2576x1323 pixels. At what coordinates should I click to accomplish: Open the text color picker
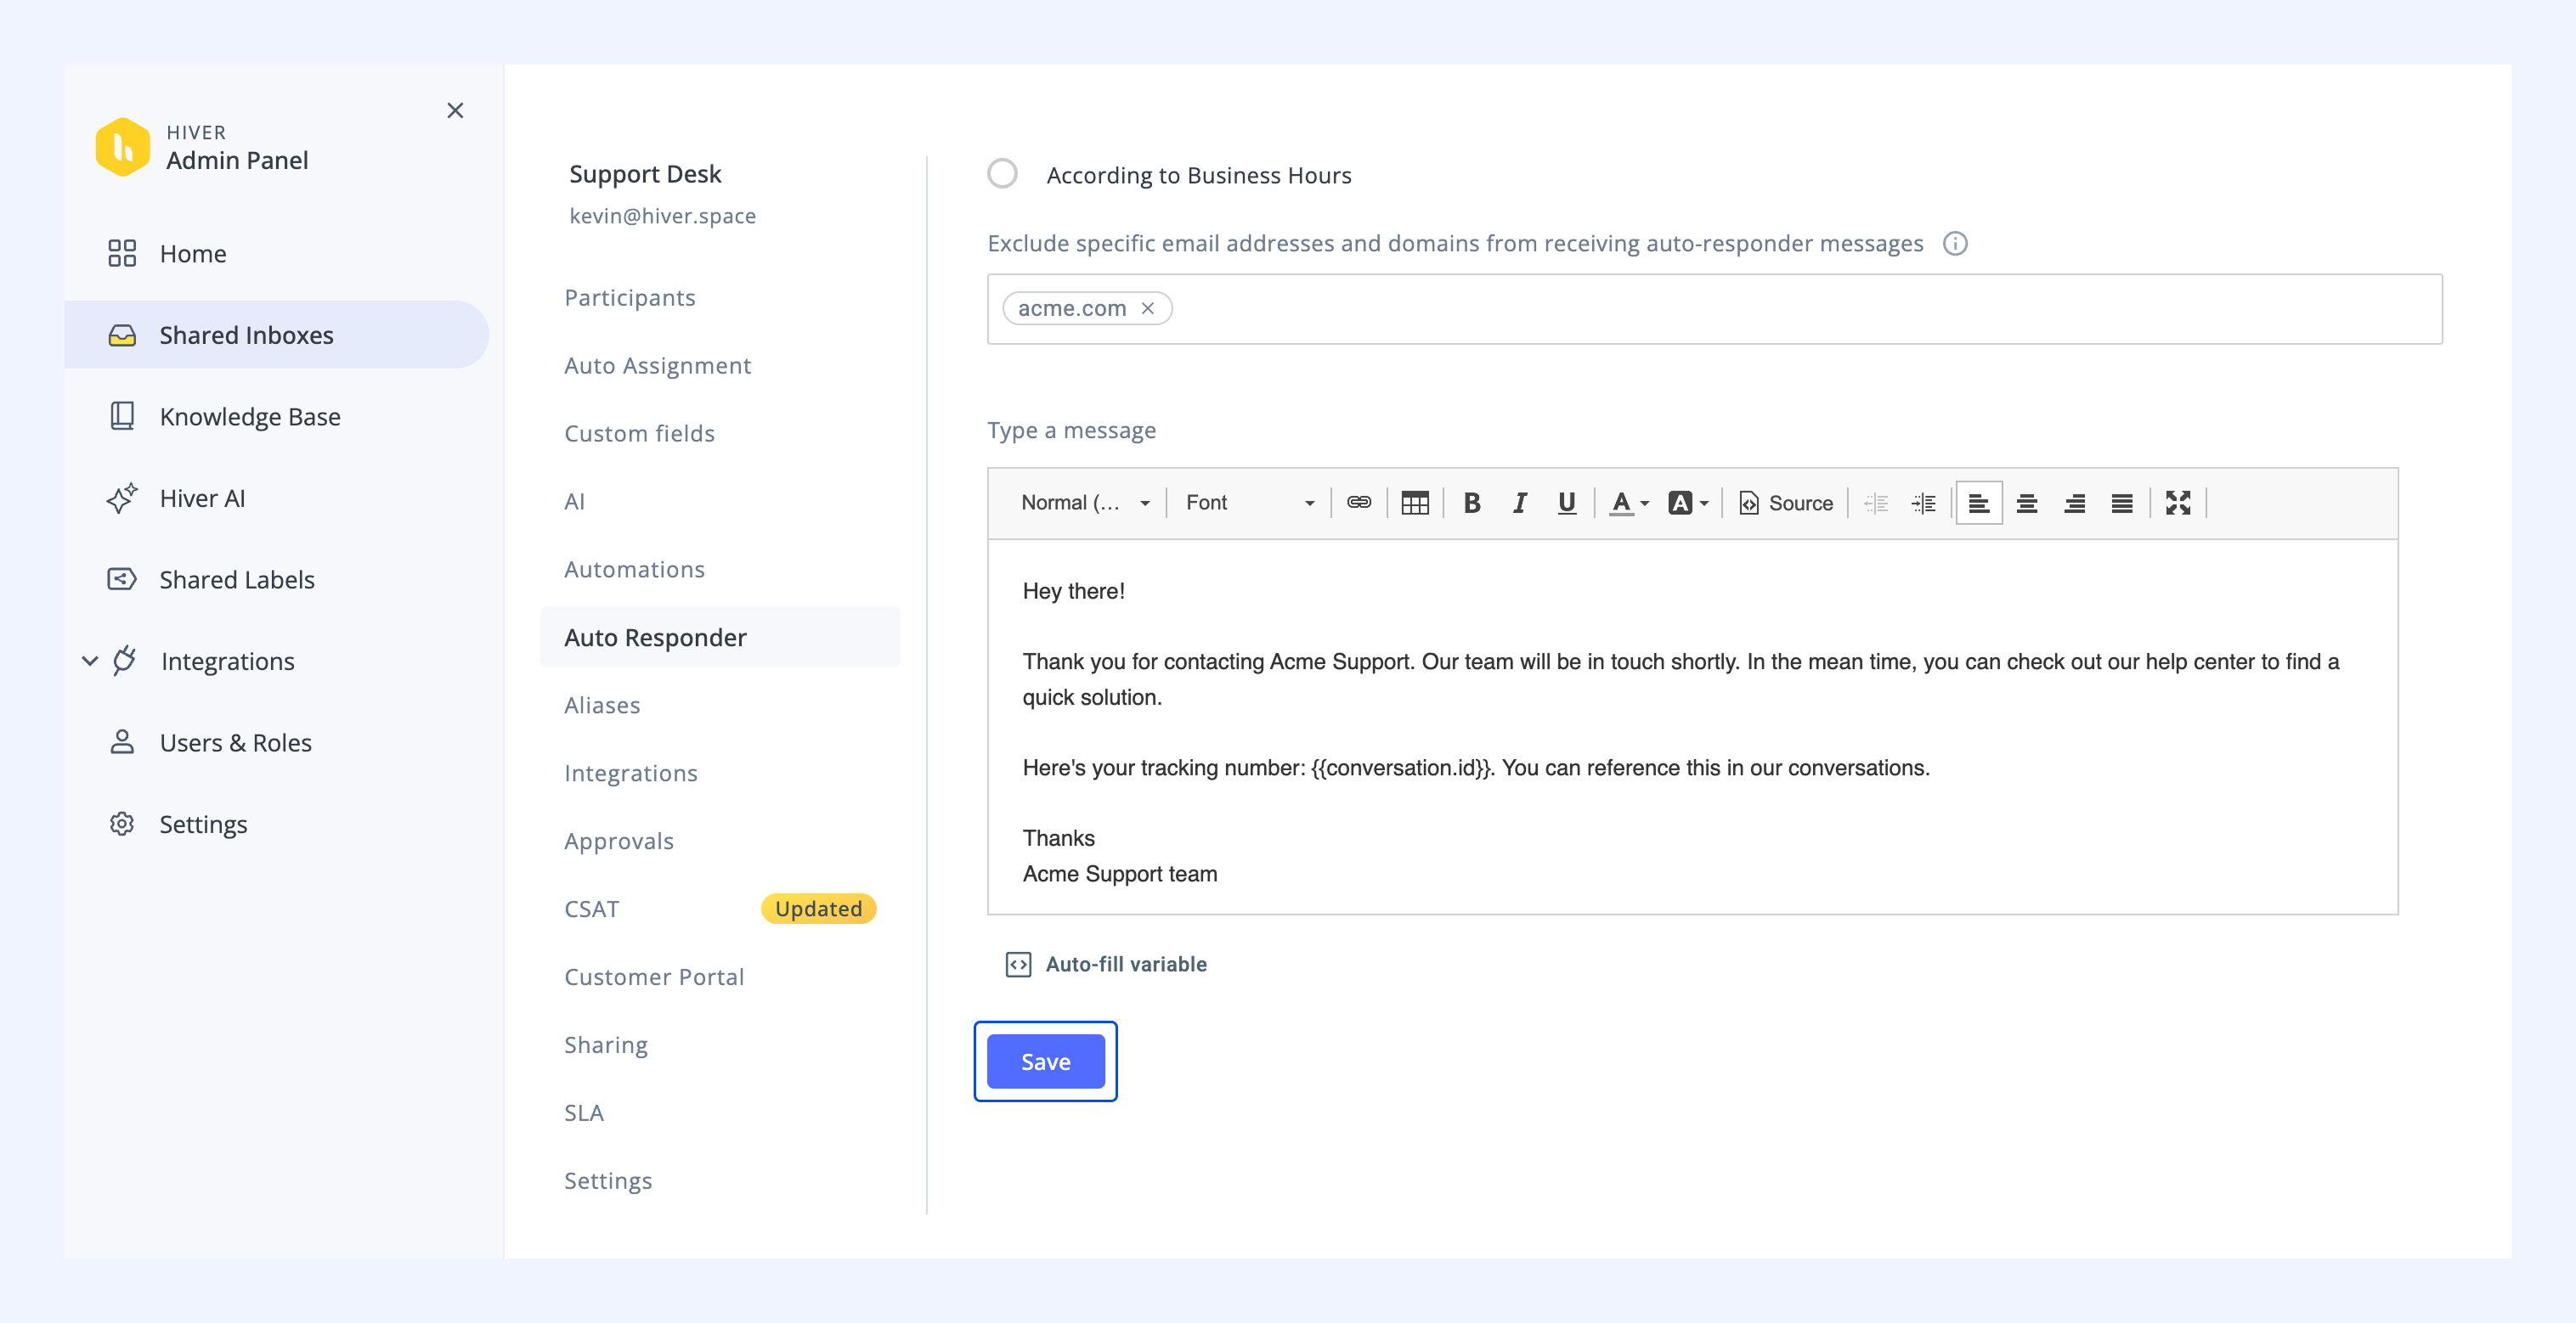tap(1628, 503)
